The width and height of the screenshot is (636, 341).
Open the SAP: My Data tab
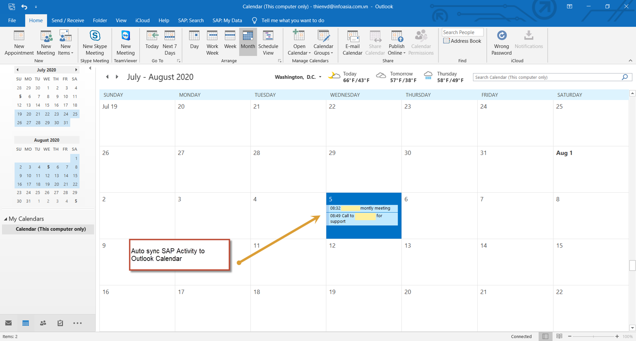227,20
